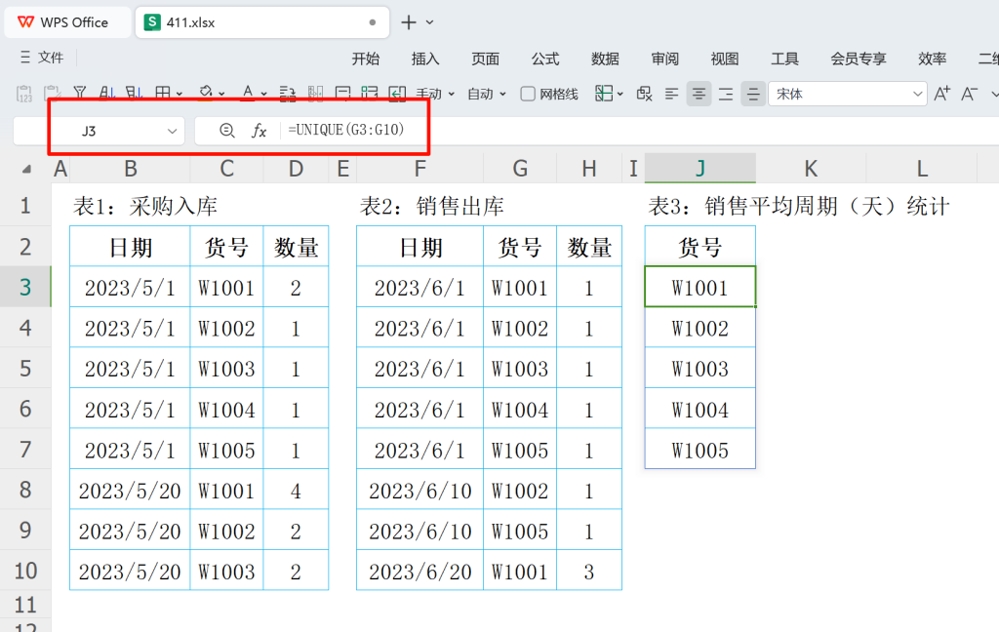The image size is (999, 632).
Task: Select row 10 header
Action: pyautogui.click(x=25, y=571)
